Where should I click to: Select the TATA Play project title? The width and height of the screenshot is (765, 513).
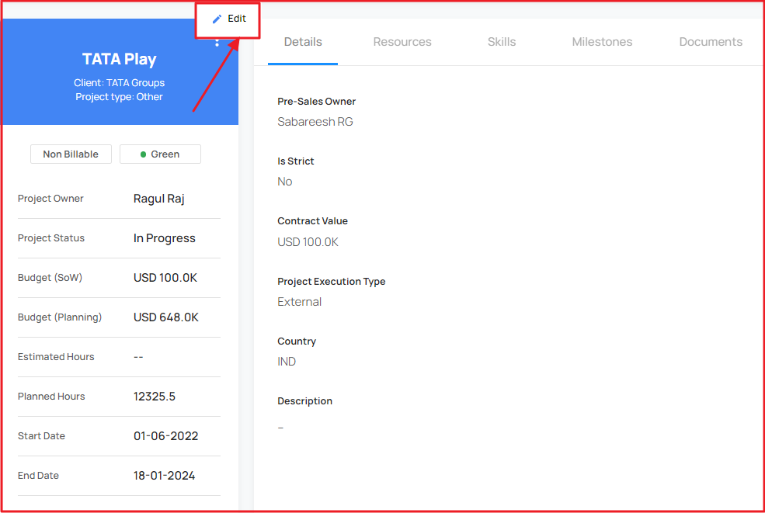(x=119, y=59)
